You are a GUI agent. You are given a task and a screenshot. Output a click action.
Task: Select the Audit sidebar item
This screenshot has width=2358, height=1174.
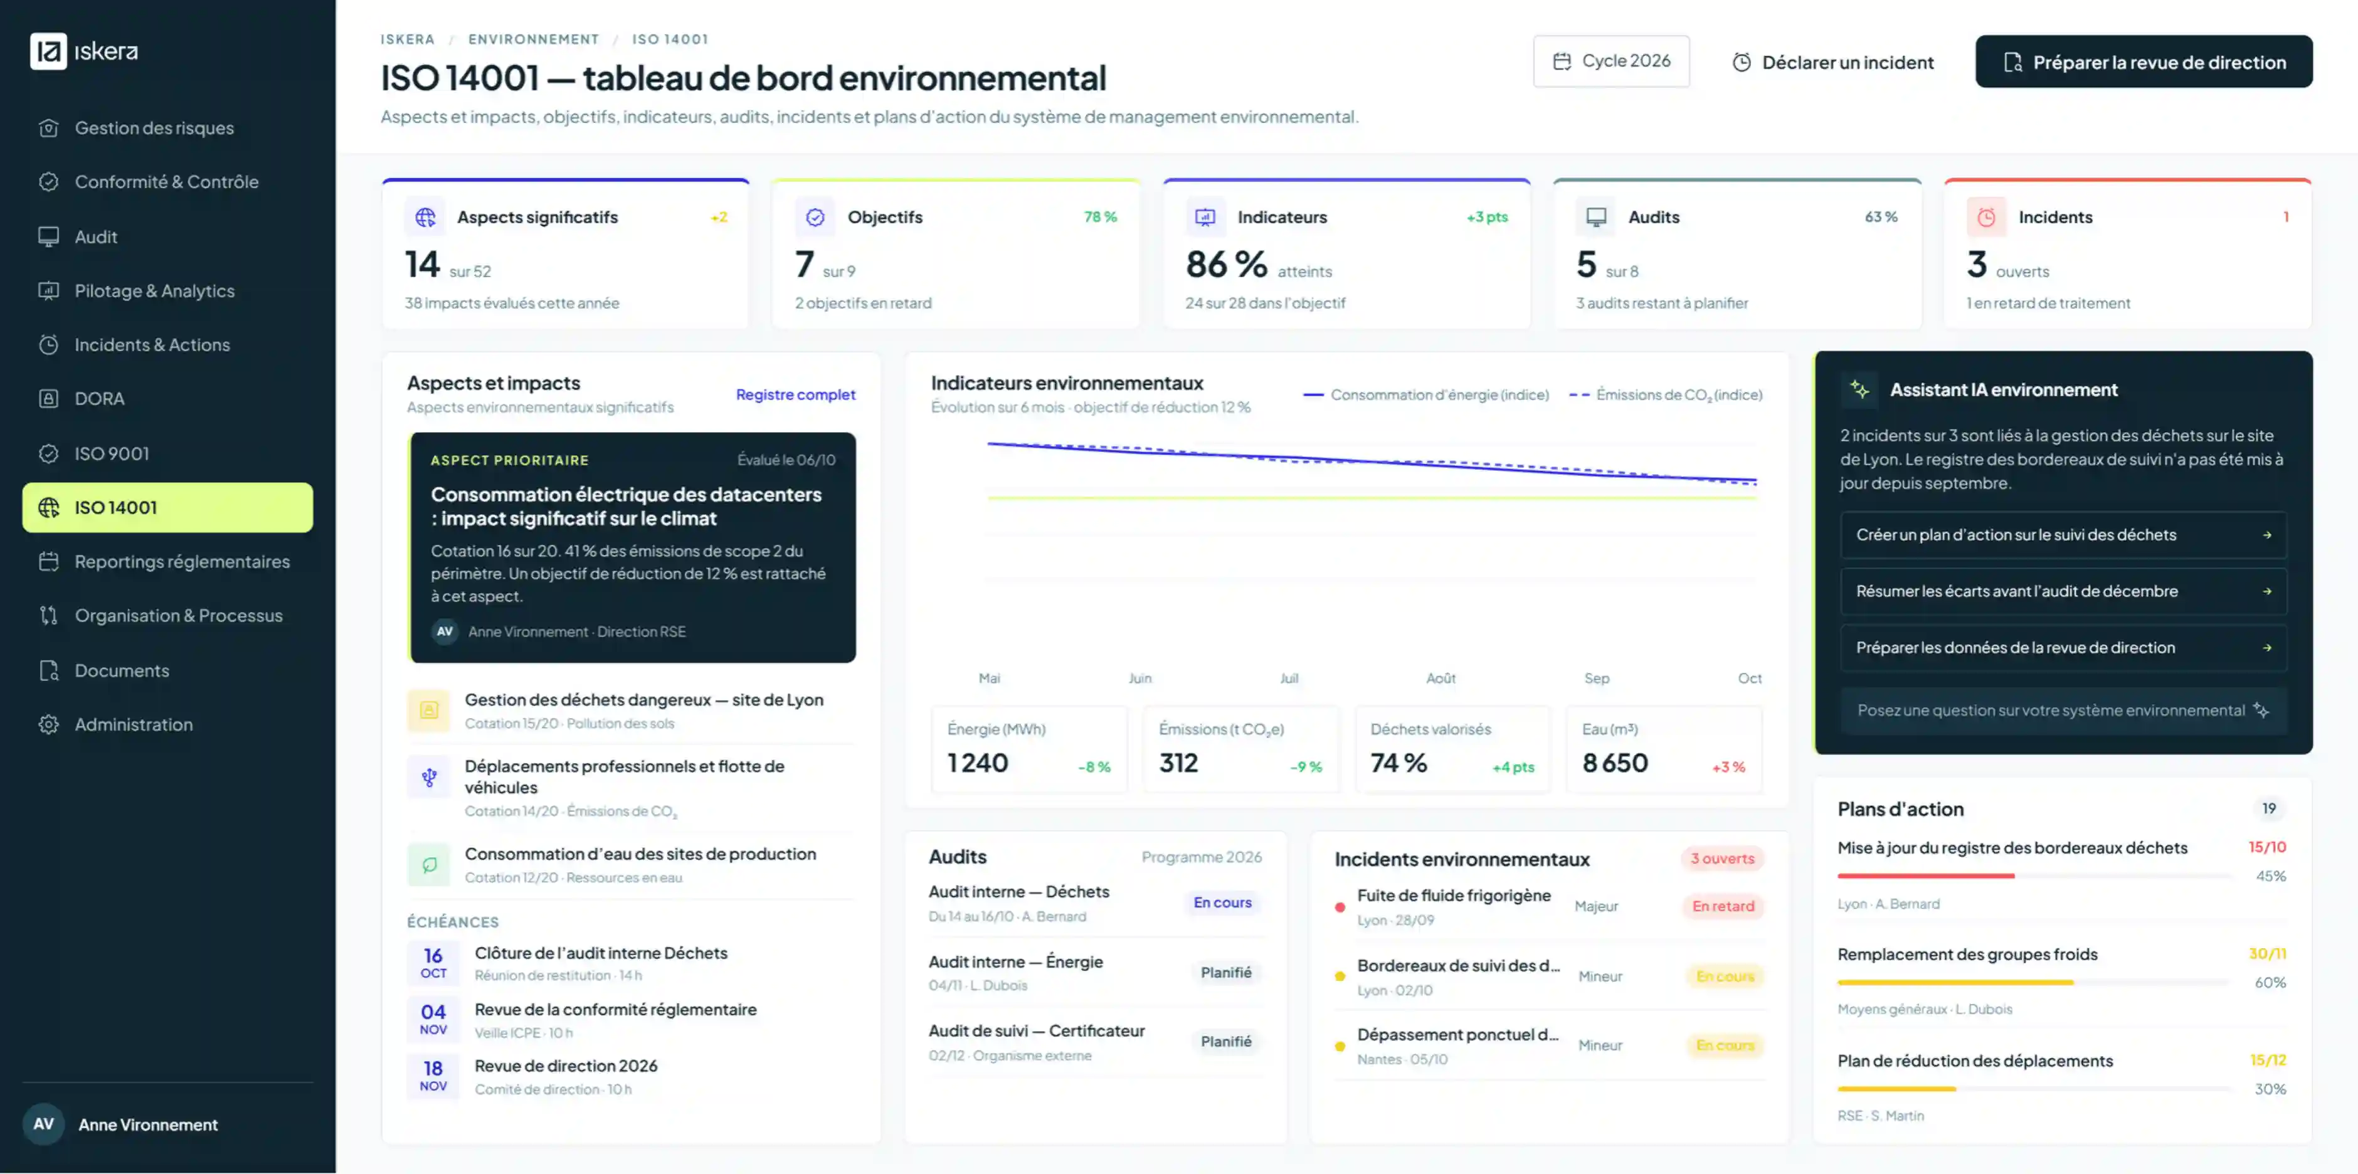coord(167,237)
